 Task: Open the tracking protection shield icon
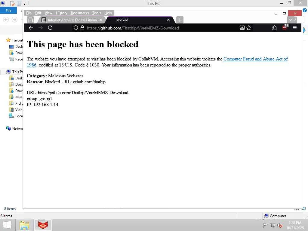75,28
